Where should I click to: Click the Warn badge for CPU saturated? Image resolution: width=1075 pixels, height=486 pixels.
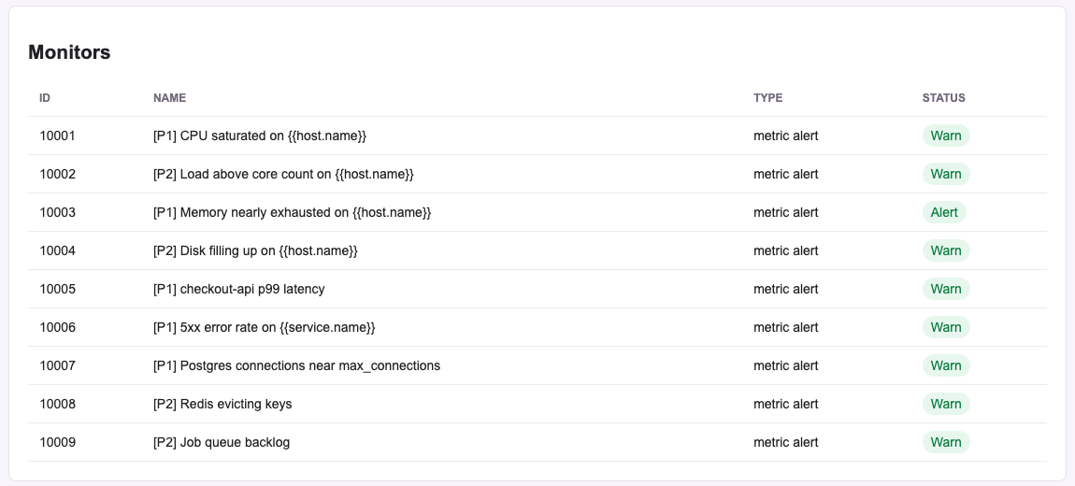946,136
